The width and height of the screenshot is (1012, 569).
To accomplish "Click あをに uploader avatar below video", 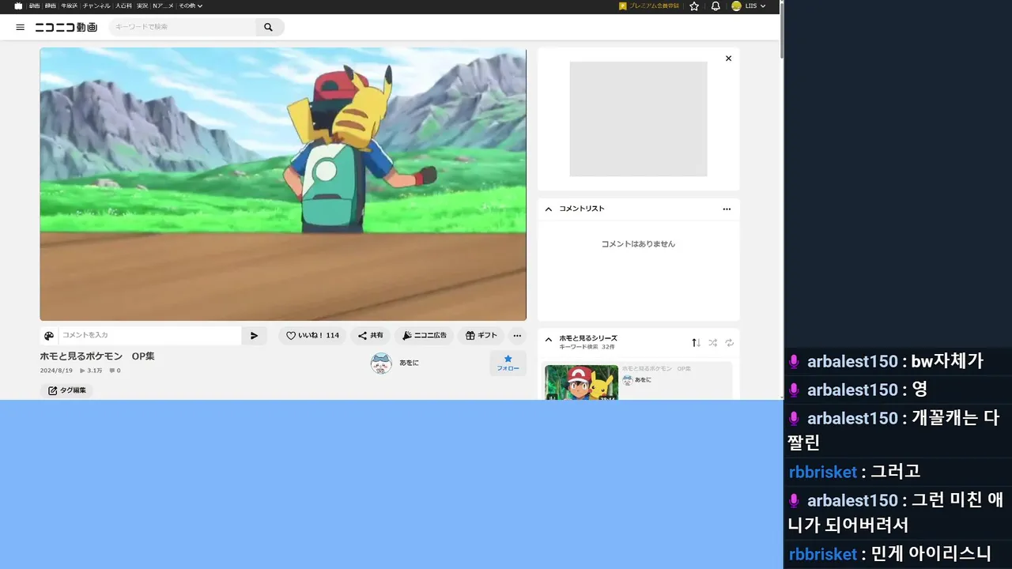I will point(381,363).
